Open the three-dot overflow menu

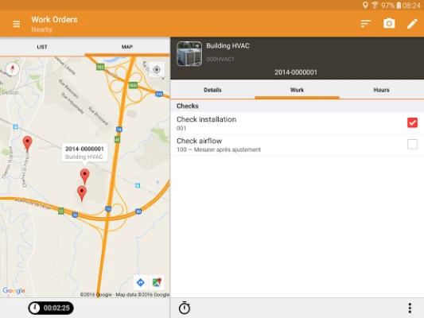point(410,308)
